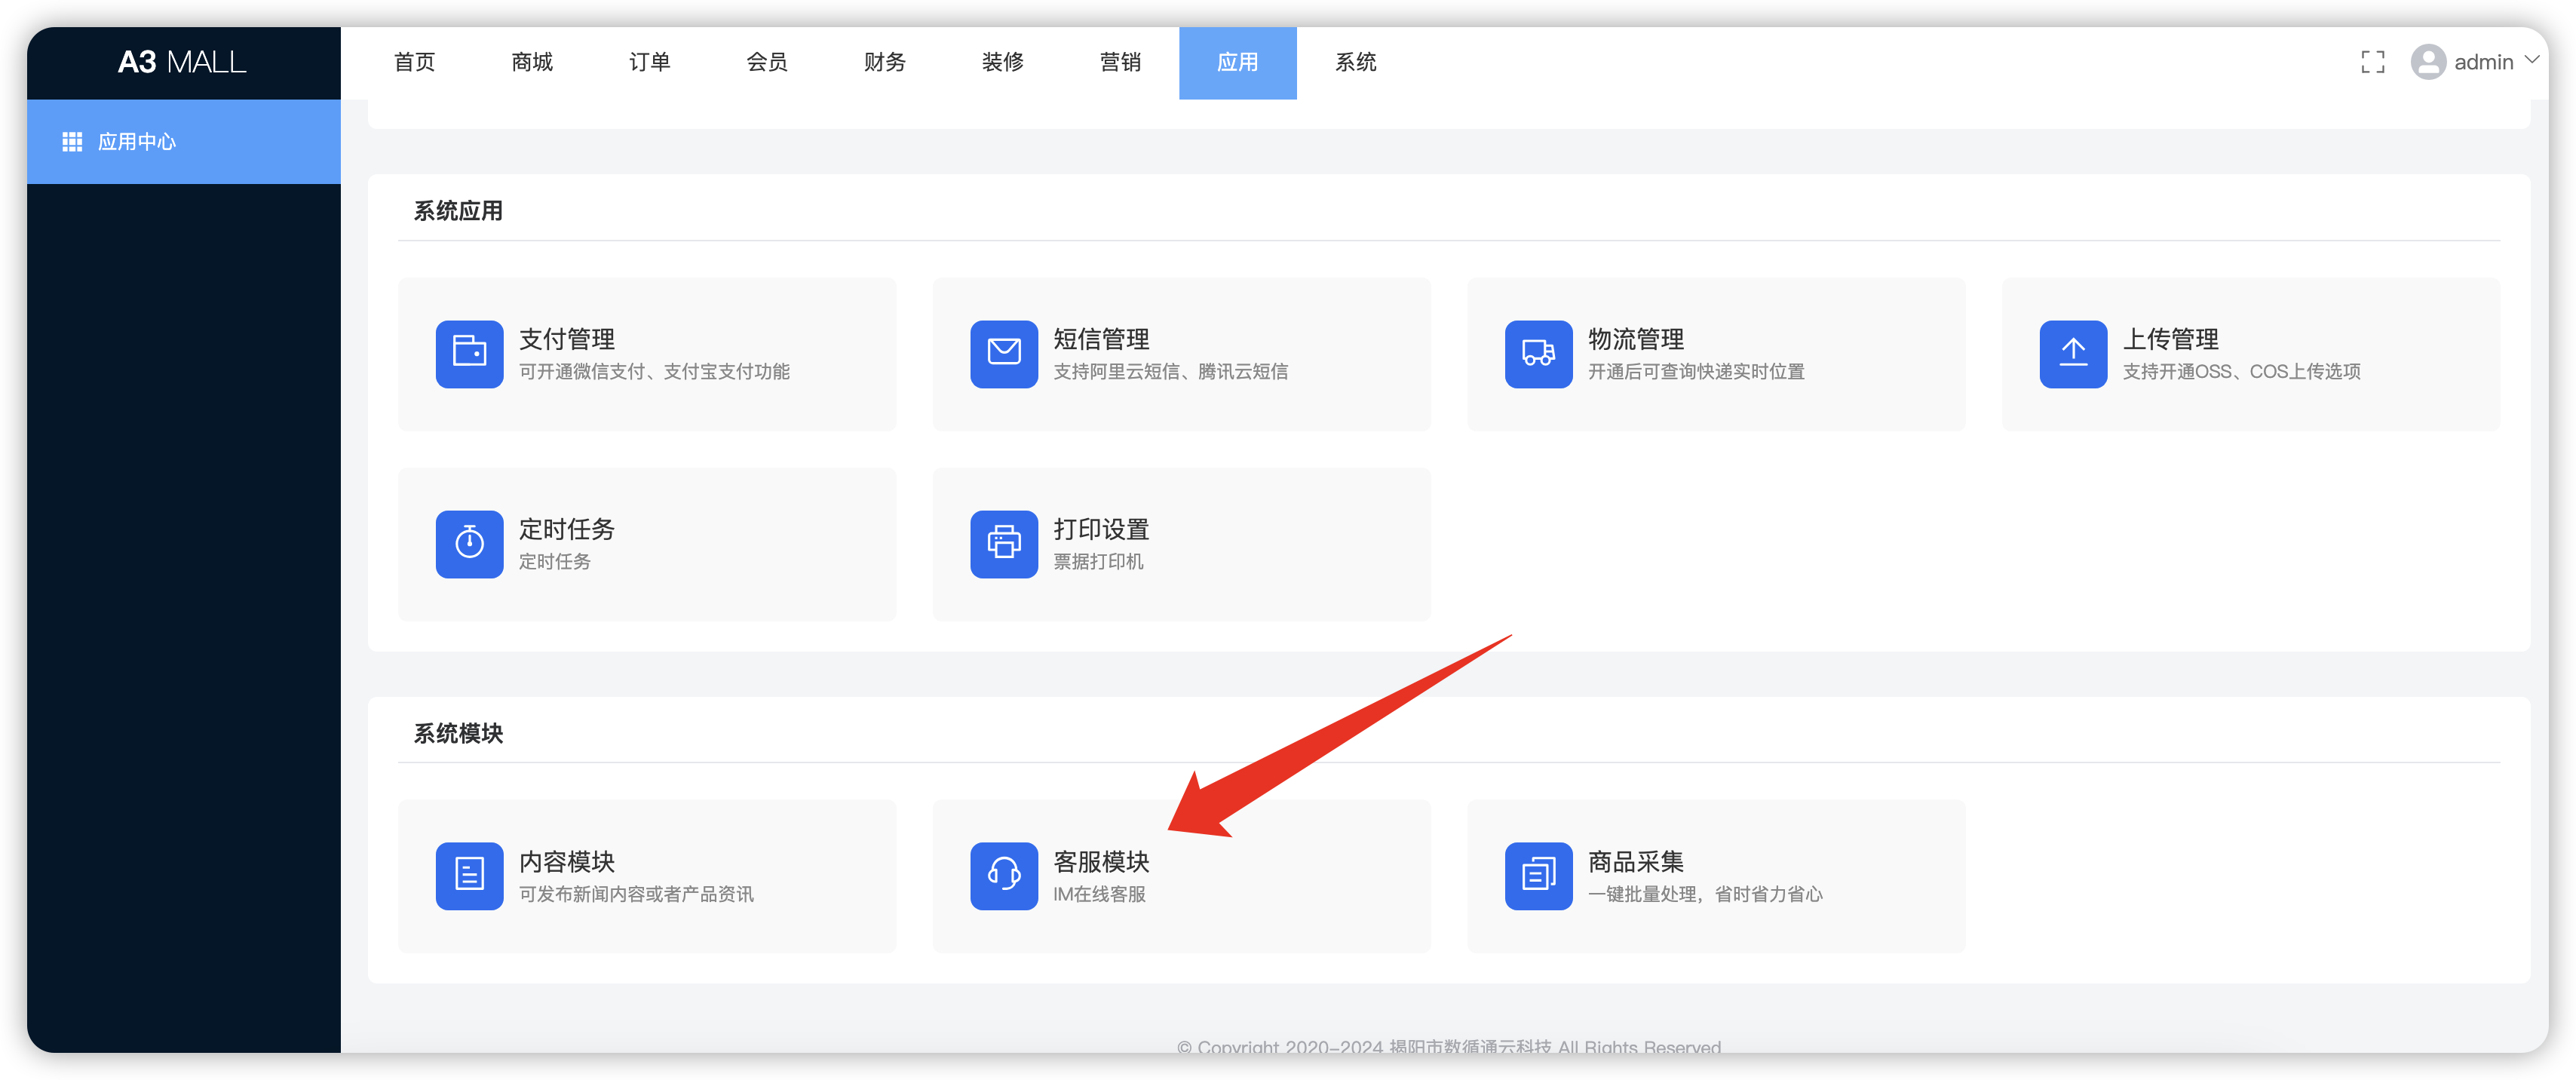This screenshot has width=2576, height=1080.
Task: Open the 装修 top menu
Action: tap(1002, 62)
